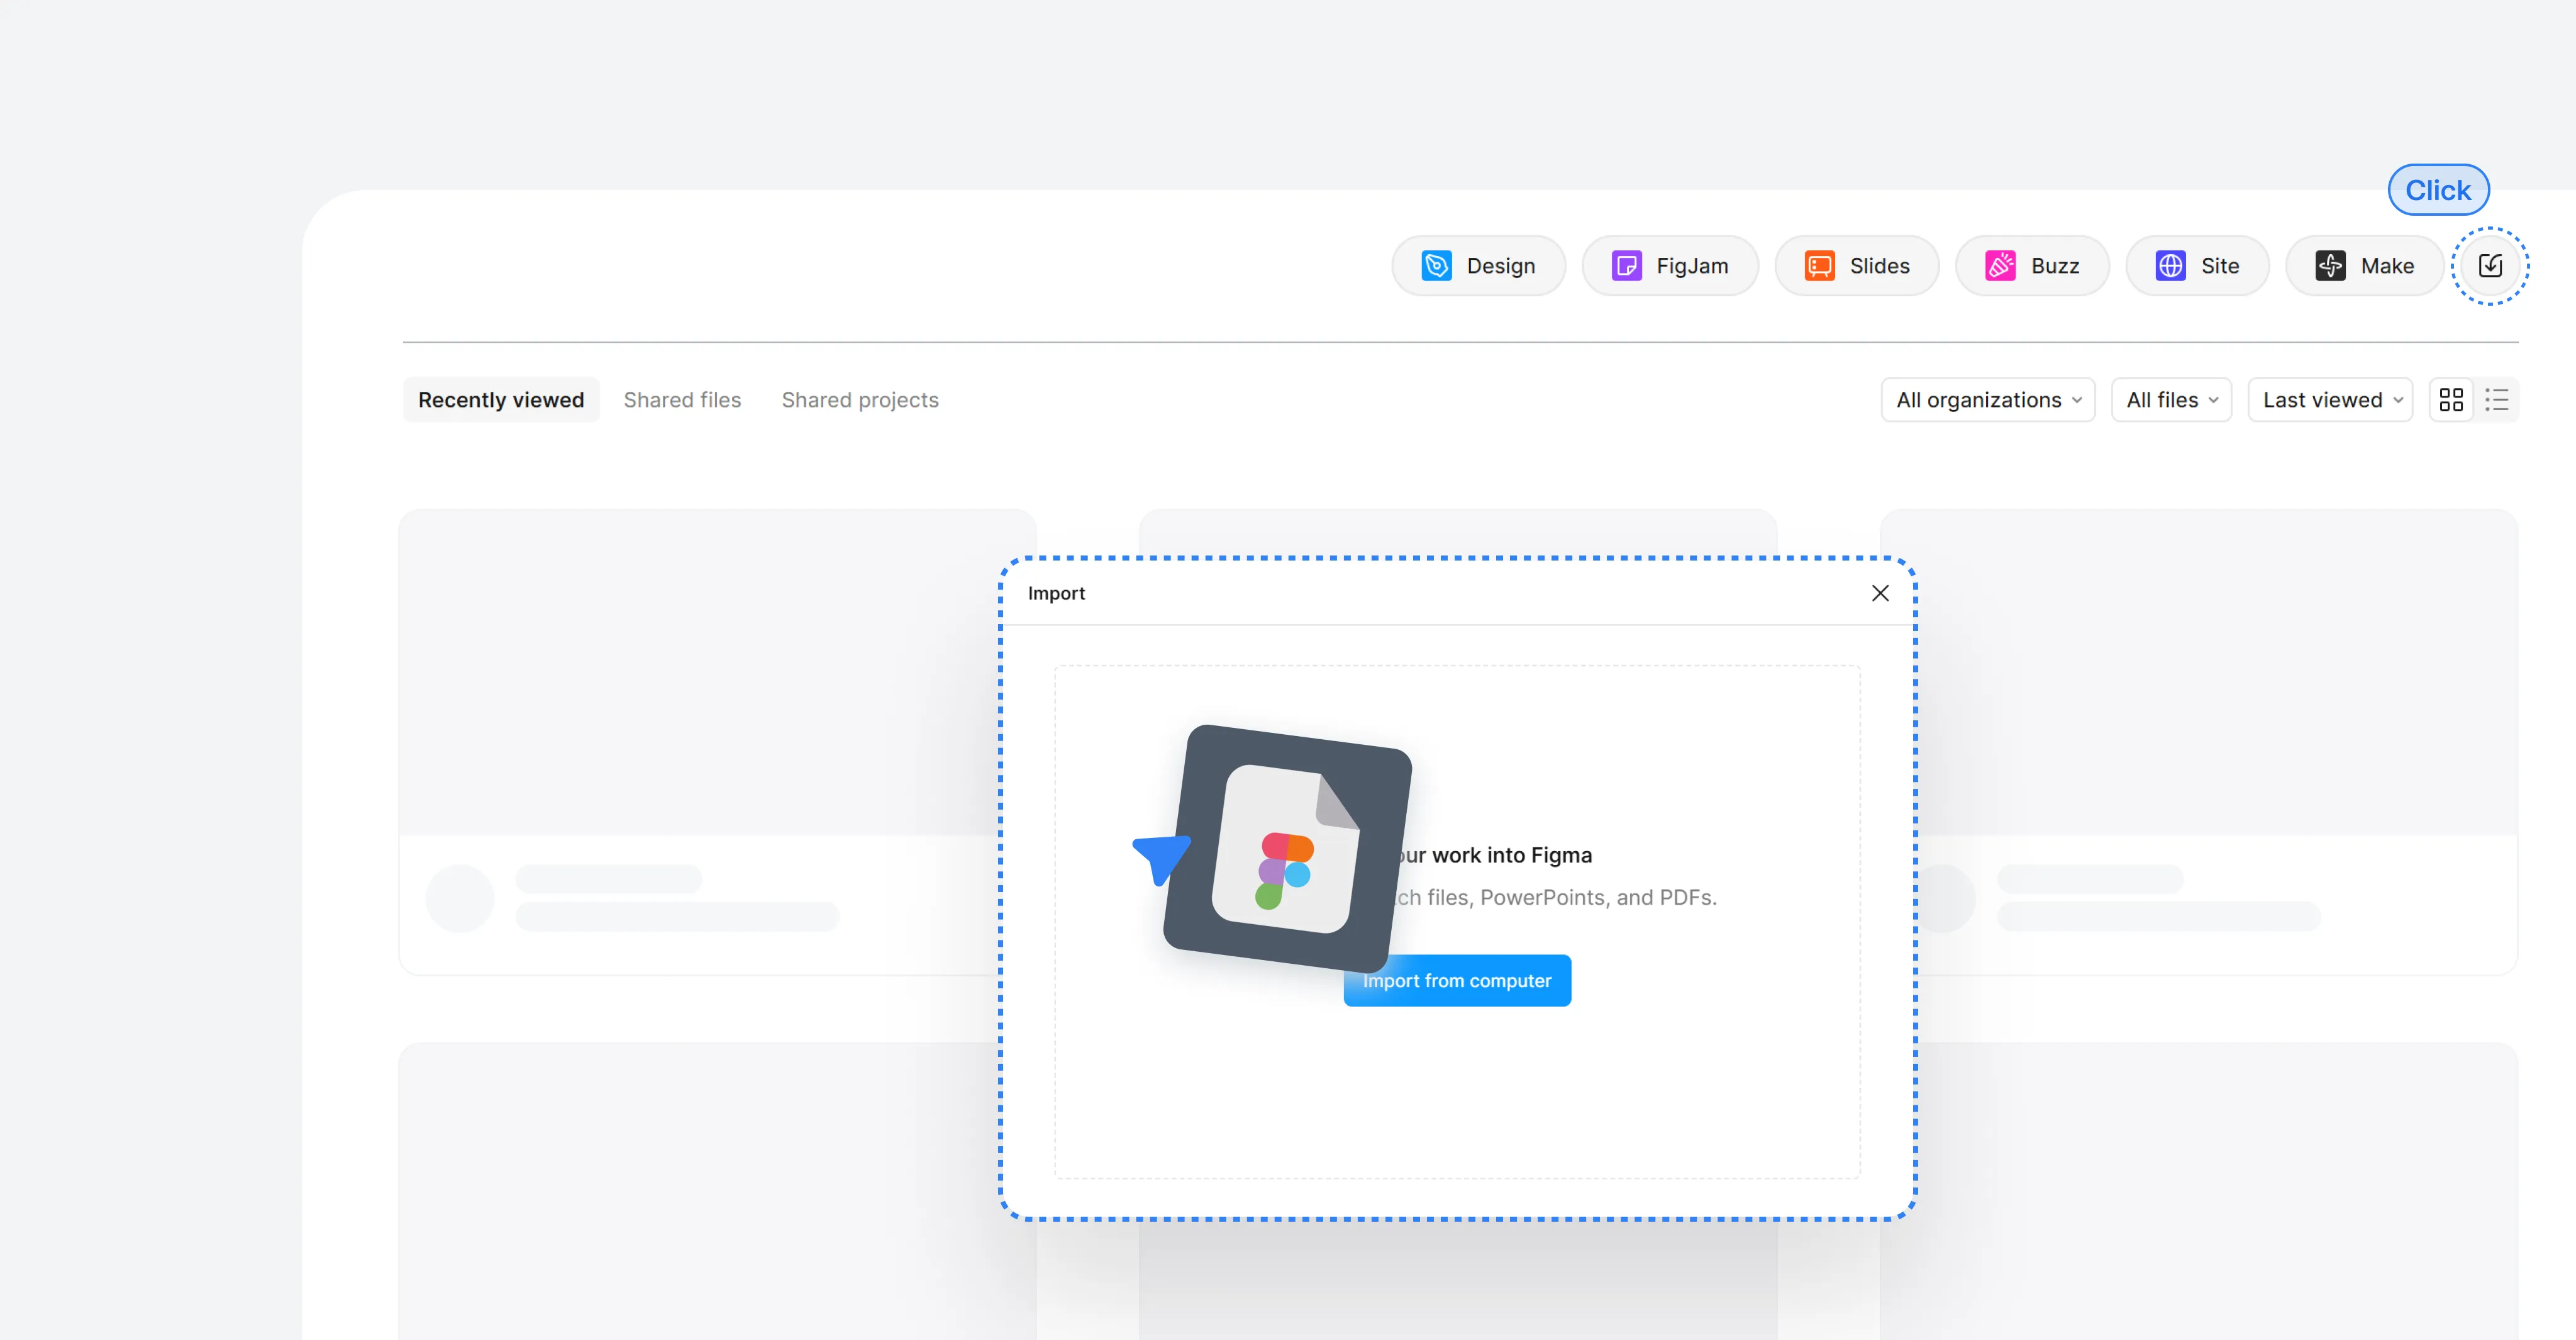Expand the All organizations dropdown
This screenshot has height=1340, width=2576.
point(1987,400)
